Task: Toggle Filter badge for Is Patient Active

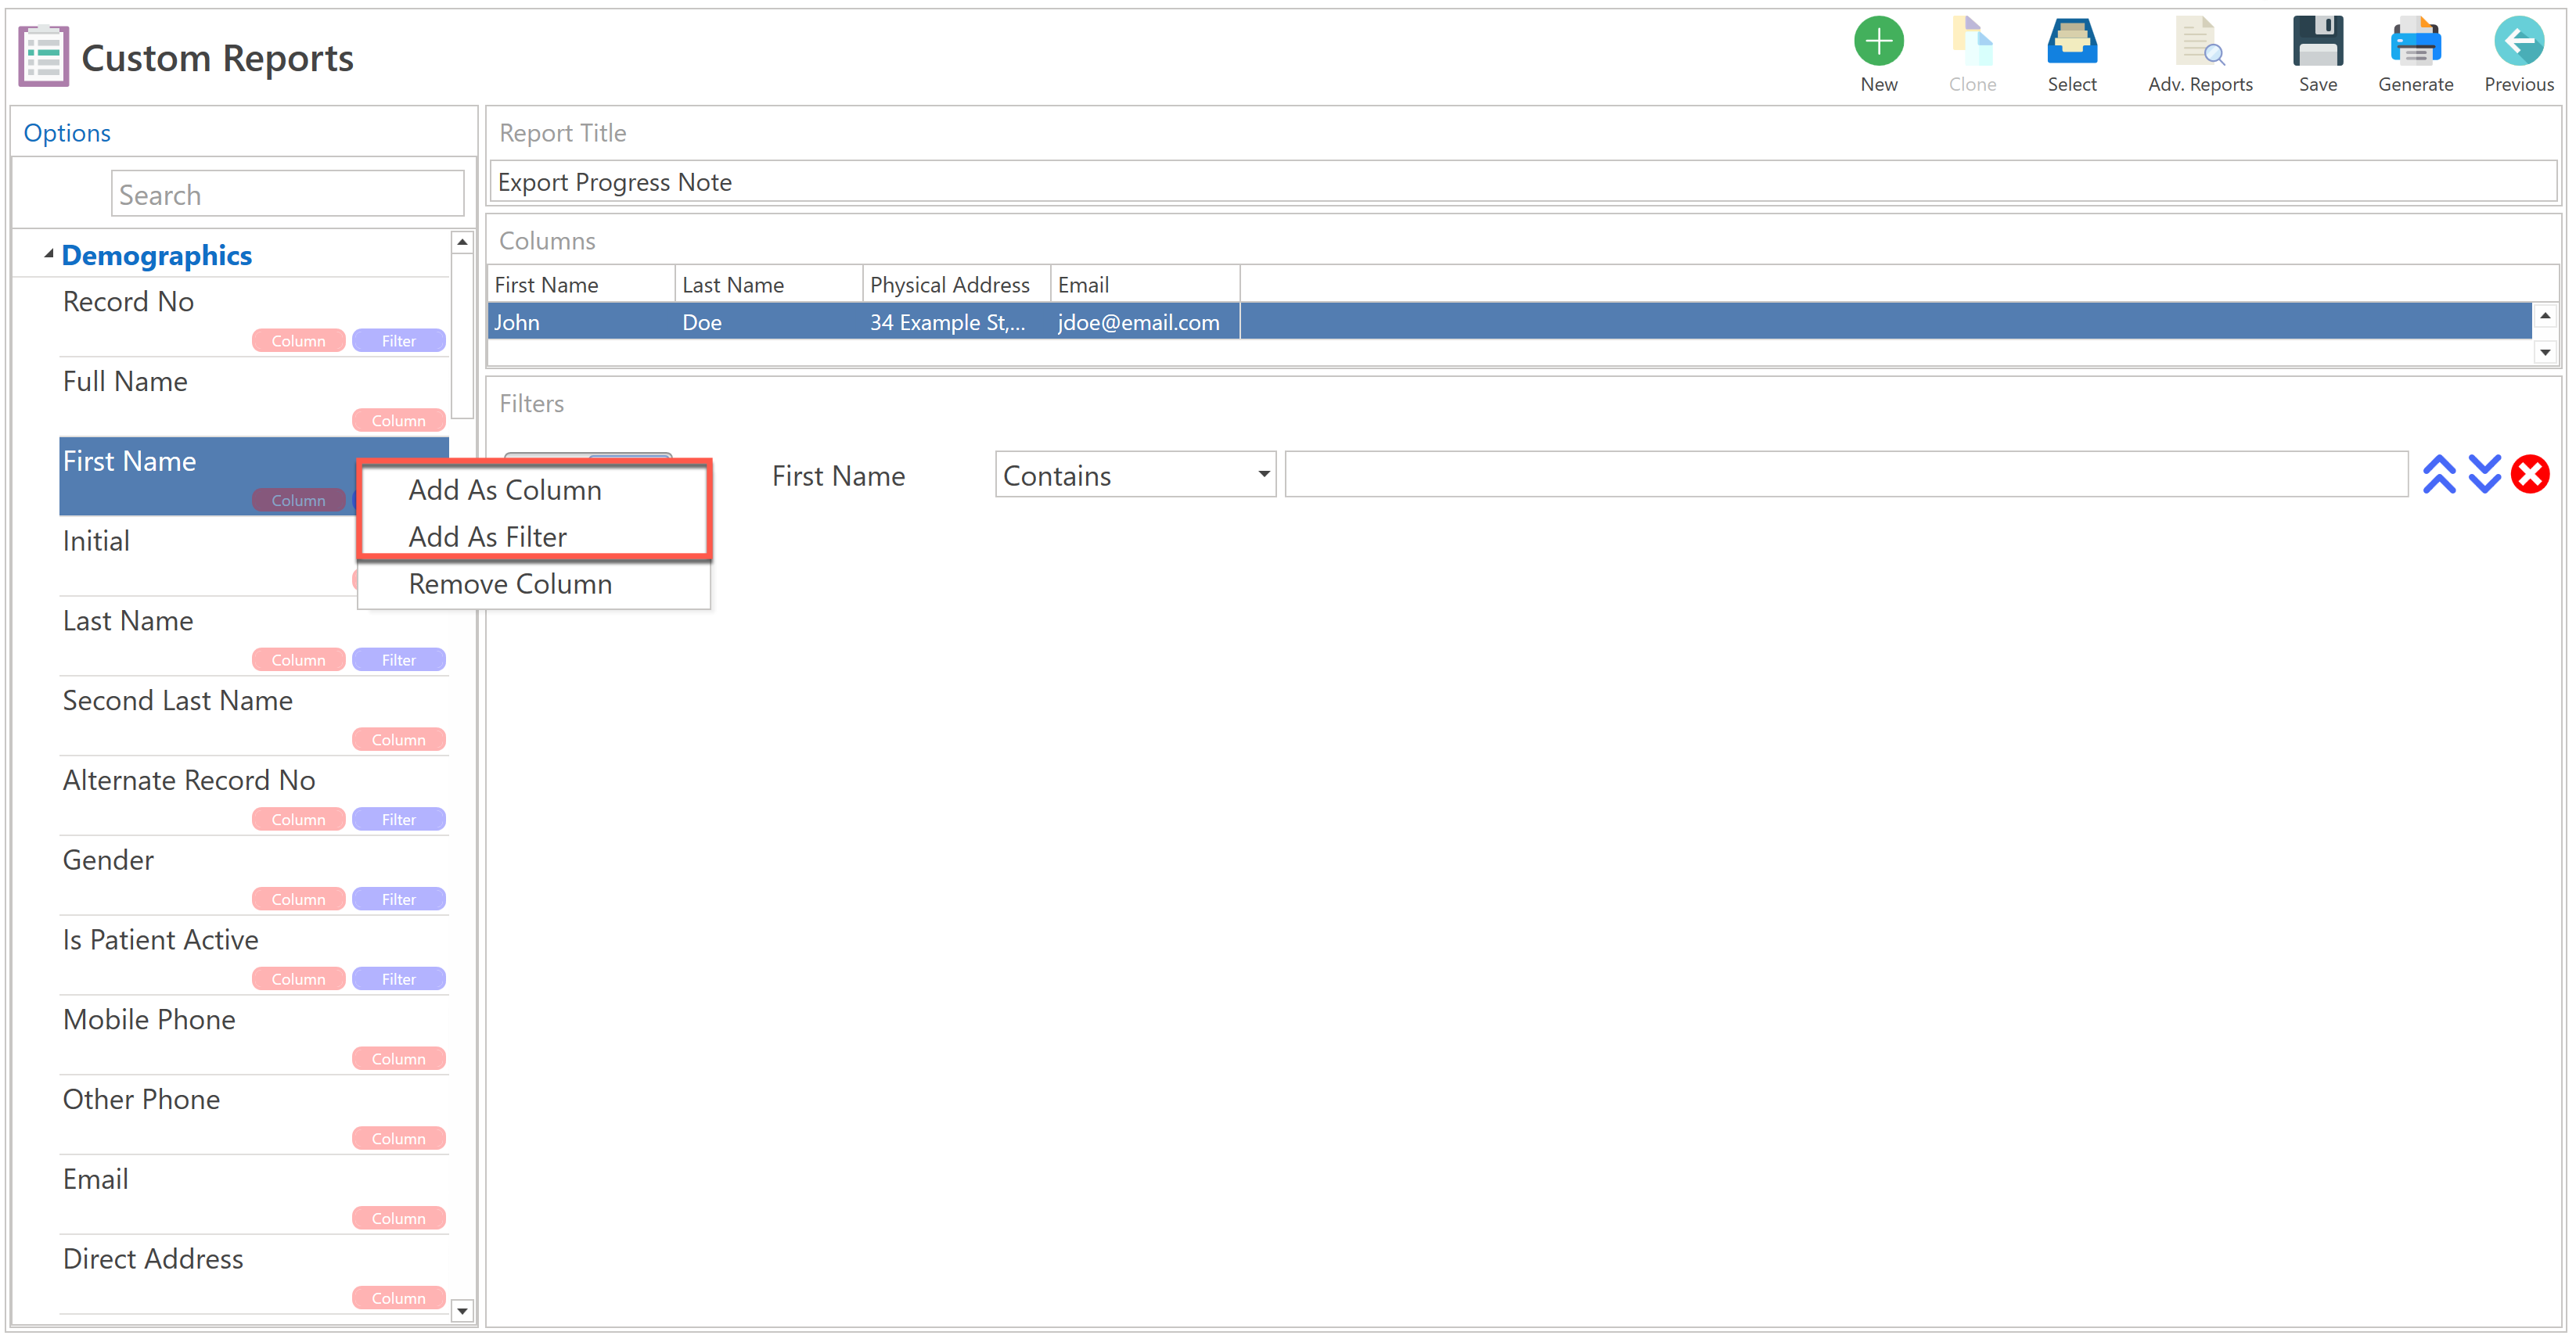Action: 398,979
